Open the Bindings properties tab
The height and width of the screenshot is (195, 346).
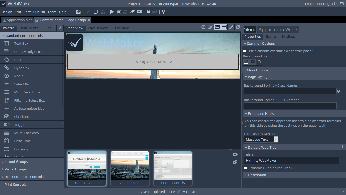point(289,36)
